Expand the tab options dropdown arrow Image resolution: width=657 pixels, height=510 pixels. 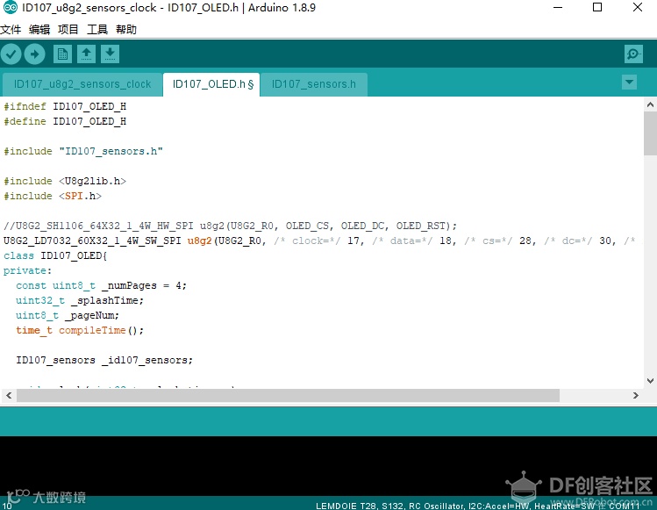[x=629, y=82]
